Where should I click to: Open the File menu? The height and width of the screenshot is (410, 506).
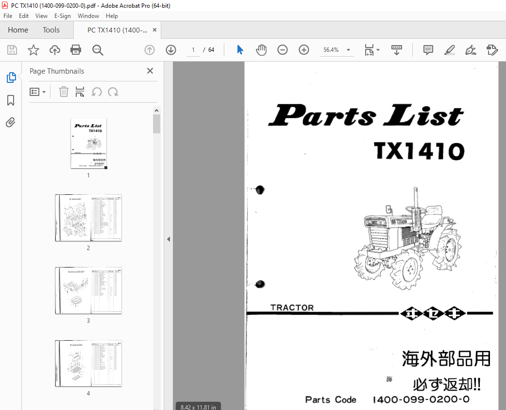click(x=8, y=16)
